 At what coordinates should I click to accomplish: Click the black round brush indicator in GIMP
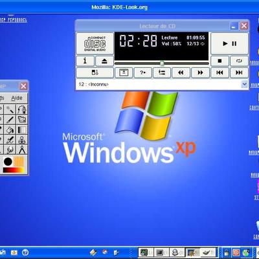8,162
